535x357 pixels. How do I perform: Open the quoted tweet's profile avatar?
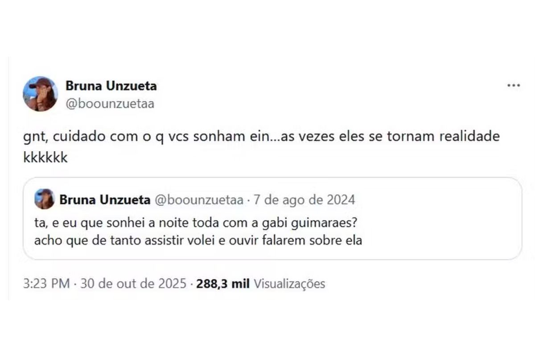(45, 200)
